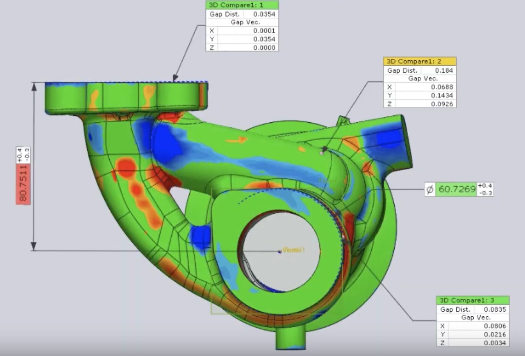The height and width of the screenshot is (356, 525).
Task: Select the 3D Compare1: 1 annotation header
Action: coord(242,5)
